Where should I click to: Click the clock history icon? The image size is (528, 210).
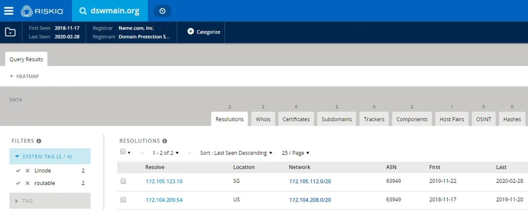click(x=162, y=11)
